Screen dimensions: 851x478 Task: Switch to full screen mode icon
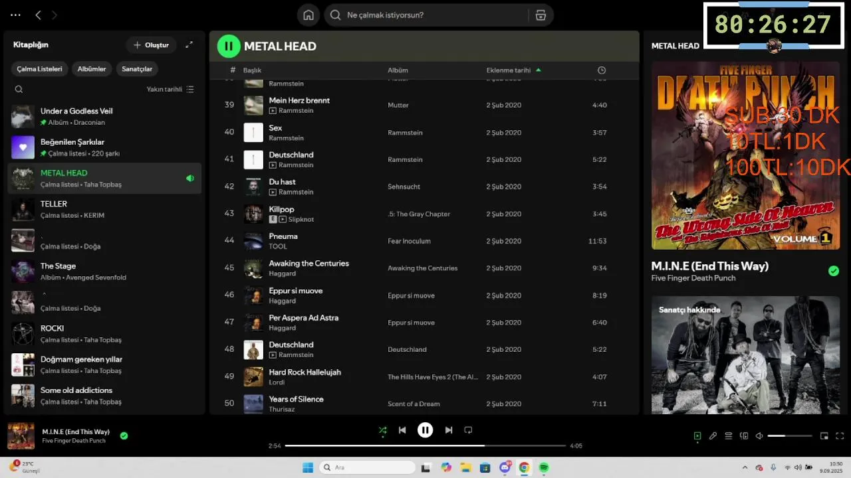coord(840,436)
